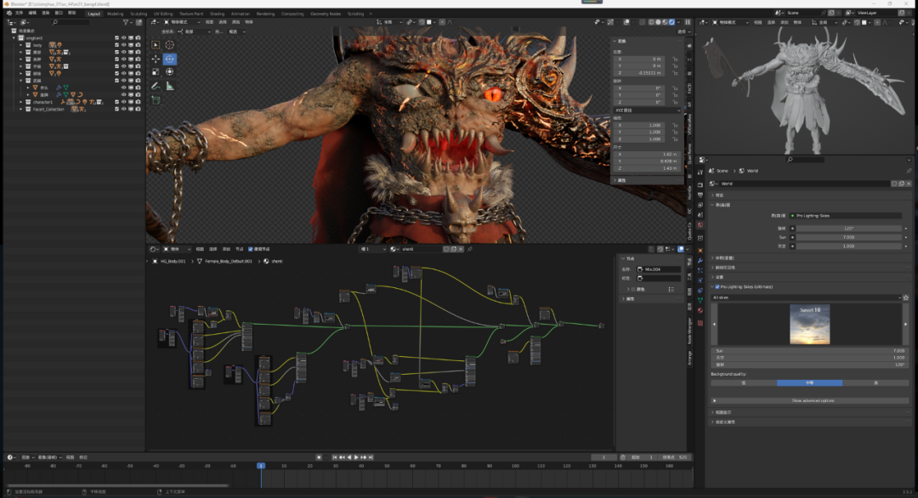
Task: Toggle the xinghan1 collection exclude checkbox
Action: coord(117,38)
